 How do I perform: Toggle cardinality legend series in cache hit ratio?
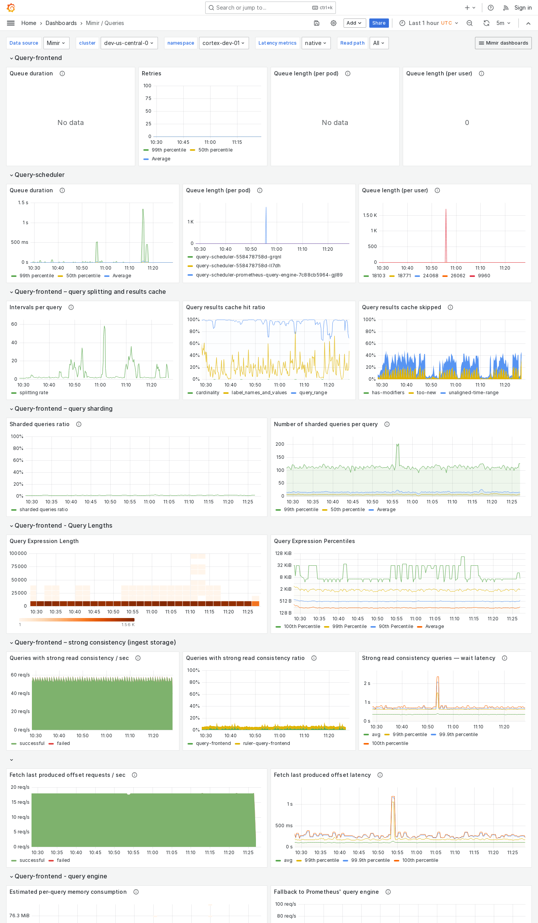(x=208, y=393)
